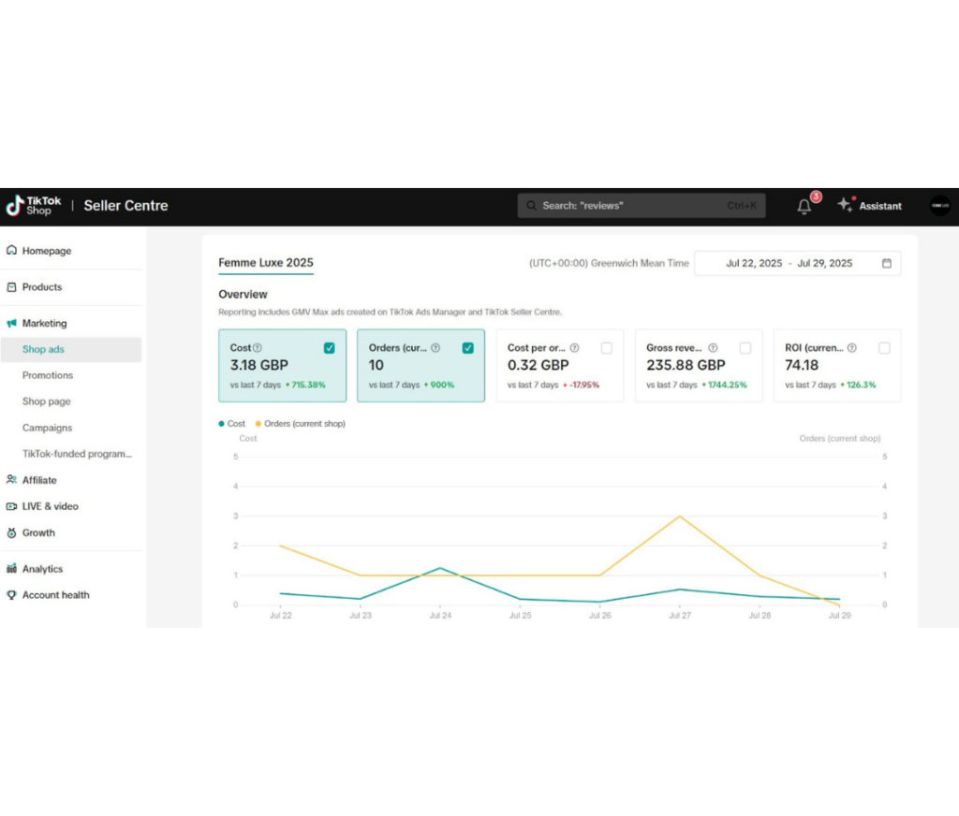959x816 pixels.
Task: Click the 0.32 GBP cost per order value
Action: pos(539,366)
